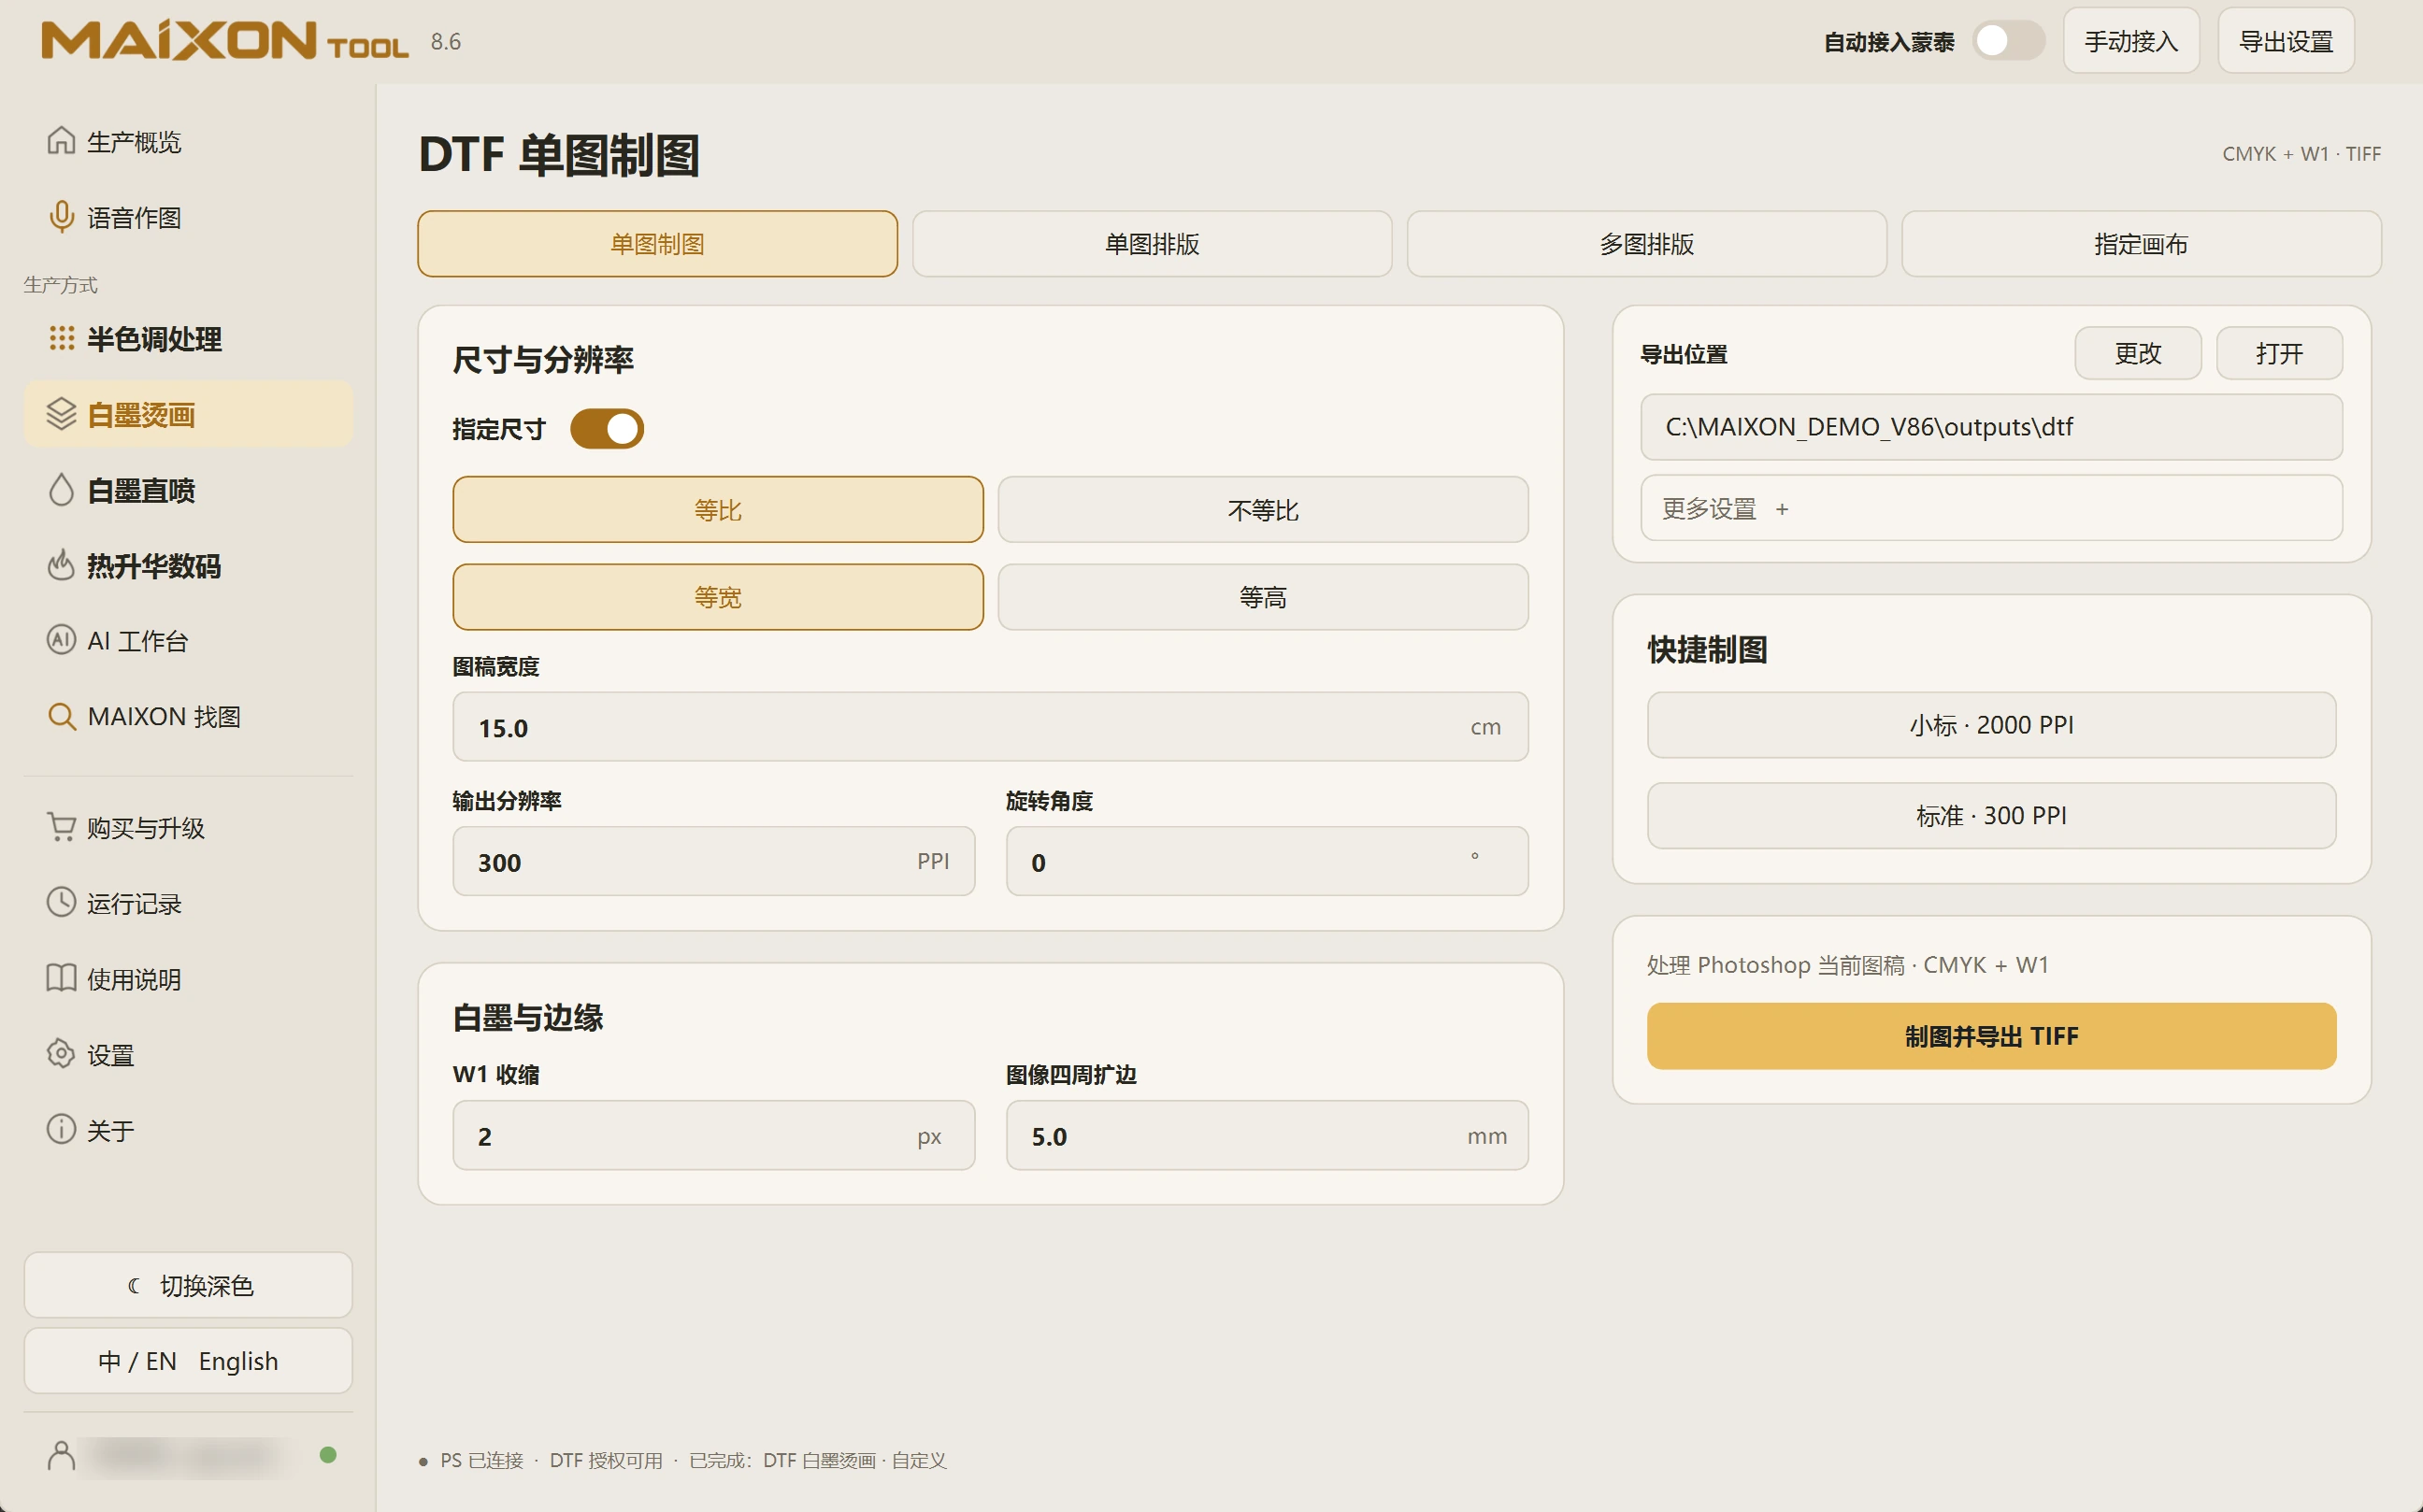
Task: Switch to the 指定画布 tab
Action: (x=2141, y=244)
